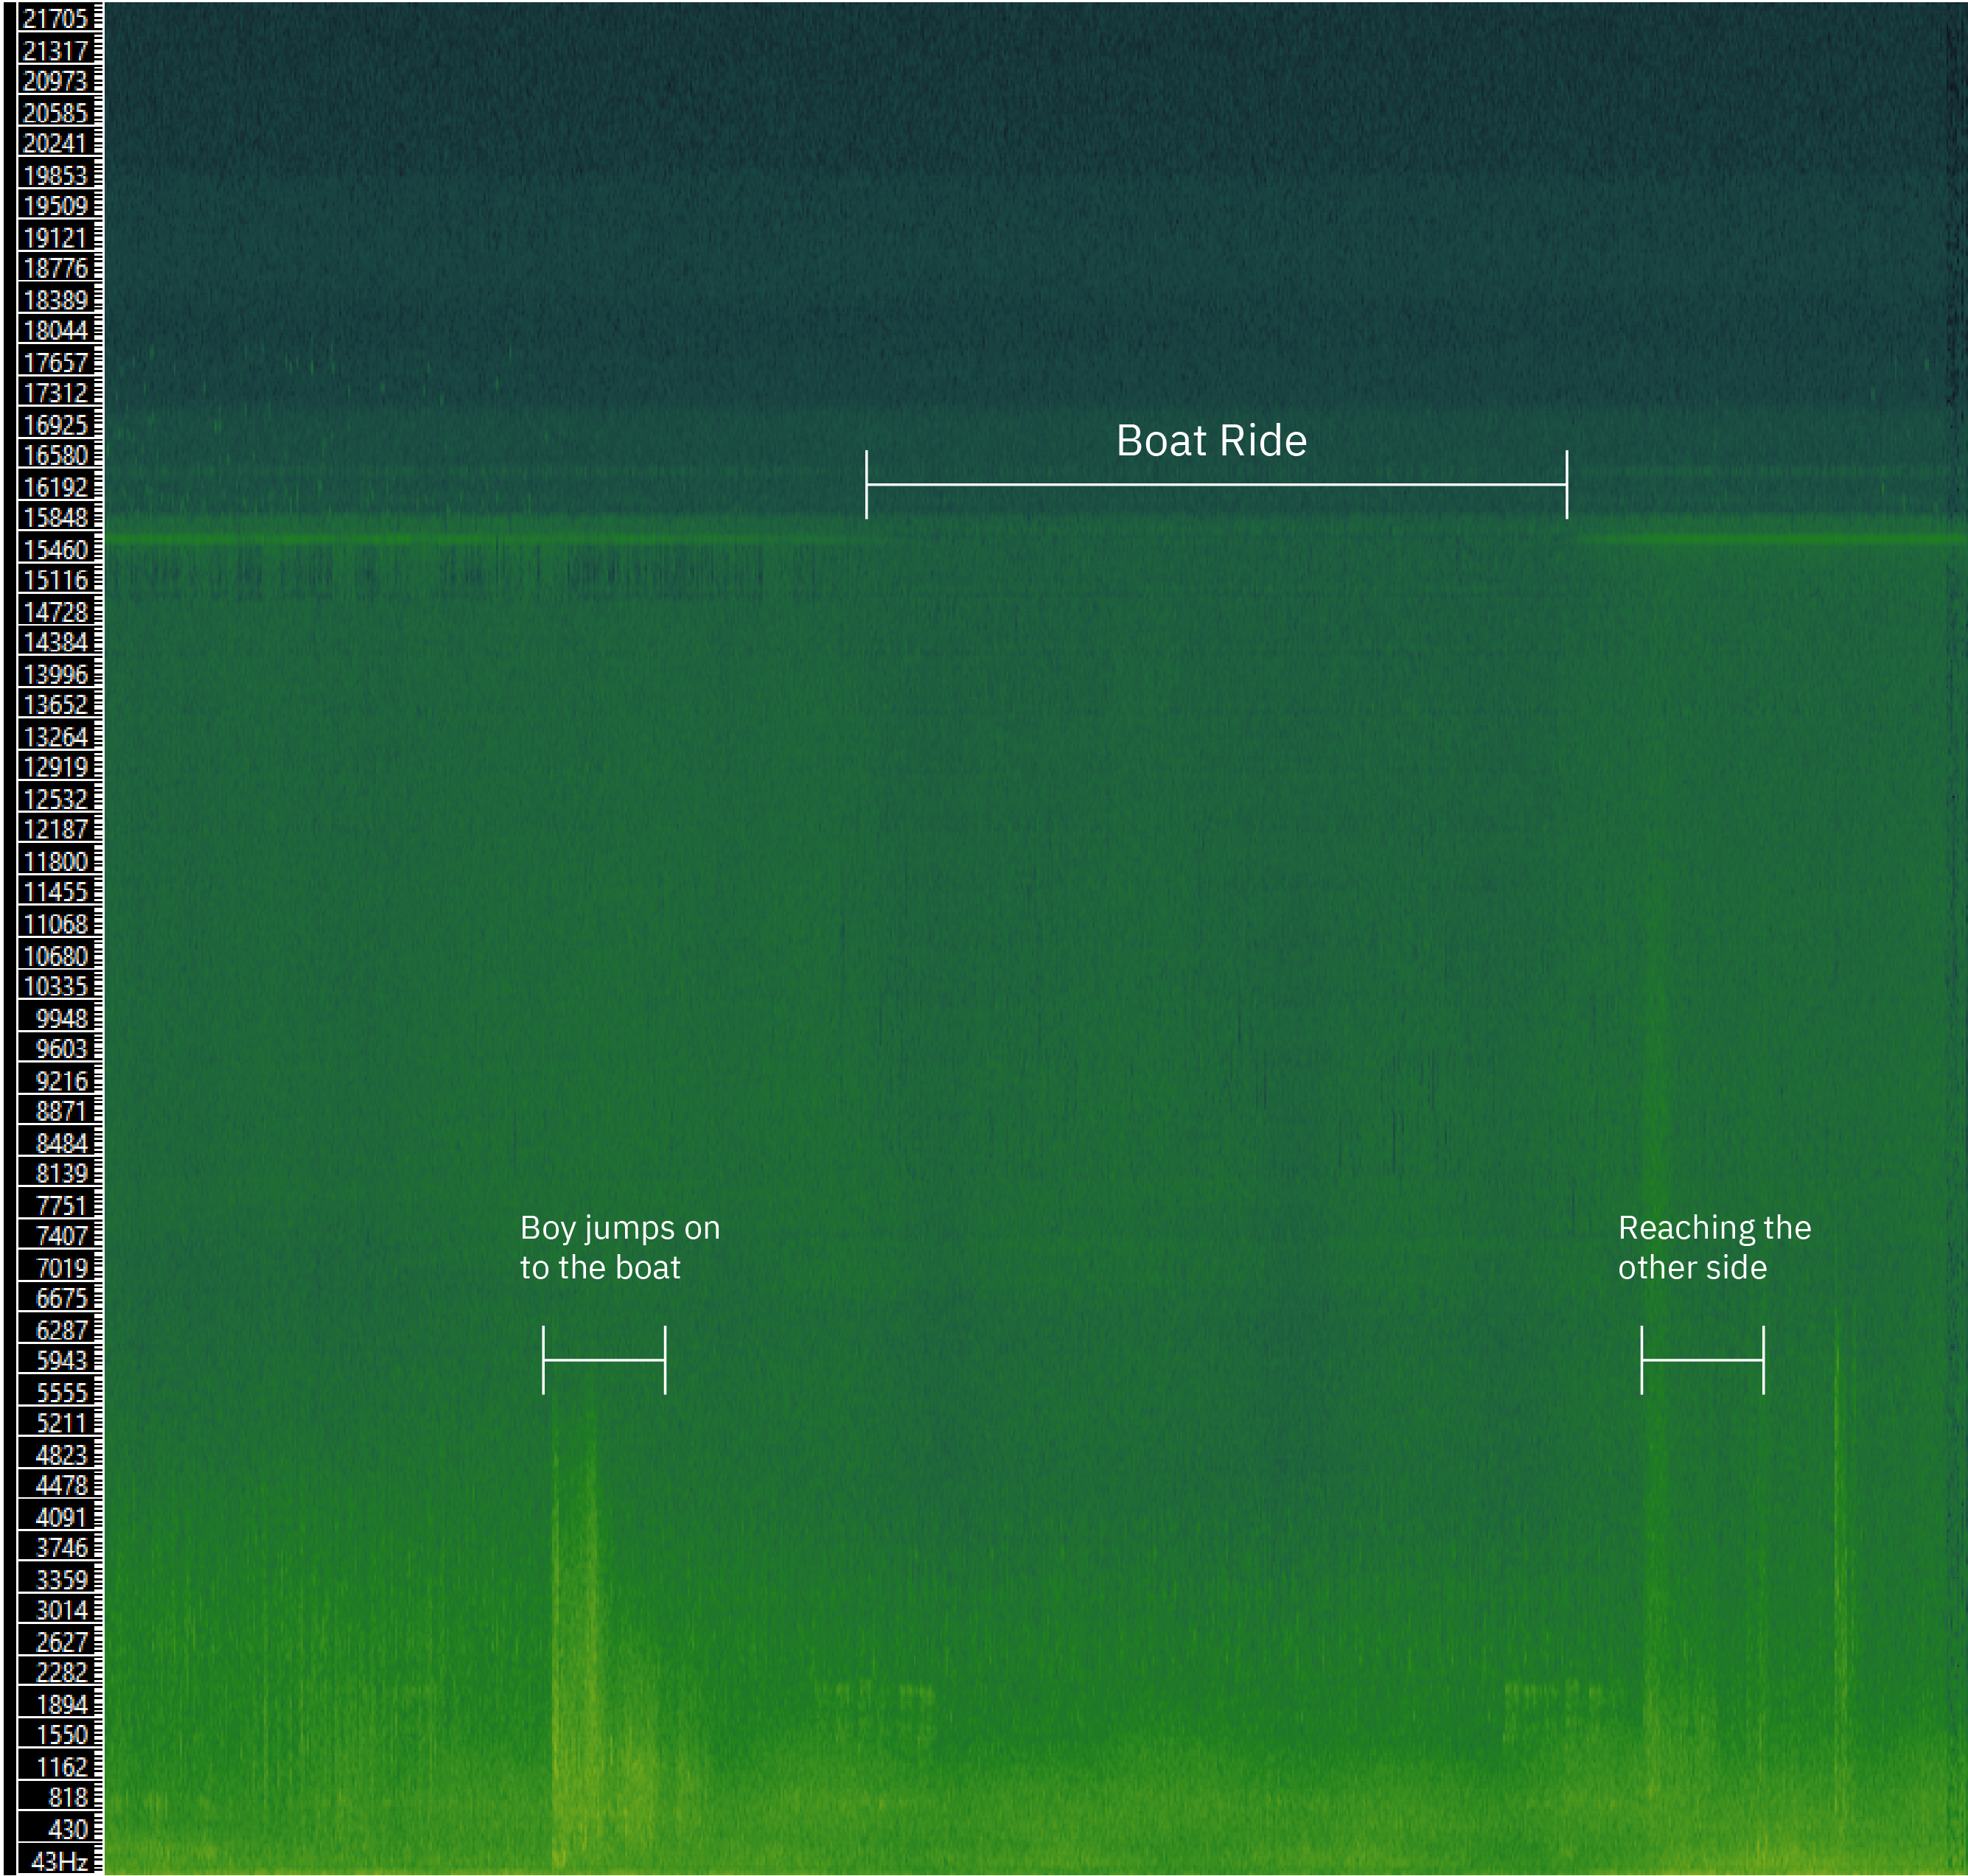Viewport: 1968px width, 1876px height.
Task: Select the 2282 frequency label
Action: click(x=62, y=1672)
